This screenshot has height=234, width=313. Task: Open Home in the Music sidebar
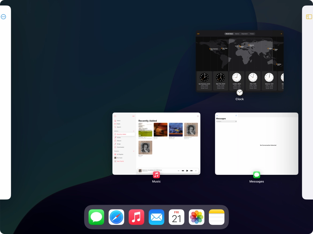(x=119, y=120)
